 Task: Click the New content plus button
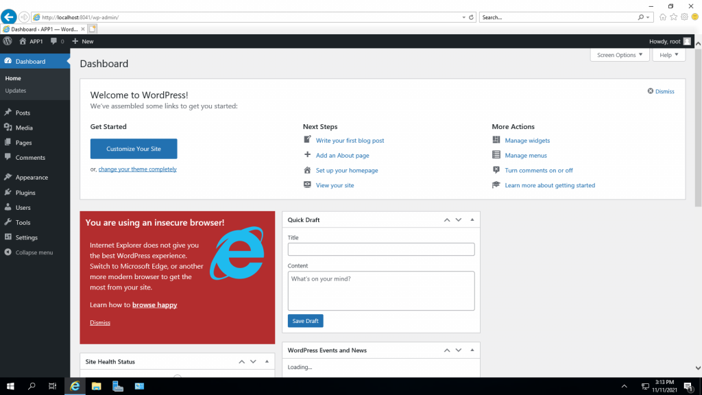[x=83, y=41]
